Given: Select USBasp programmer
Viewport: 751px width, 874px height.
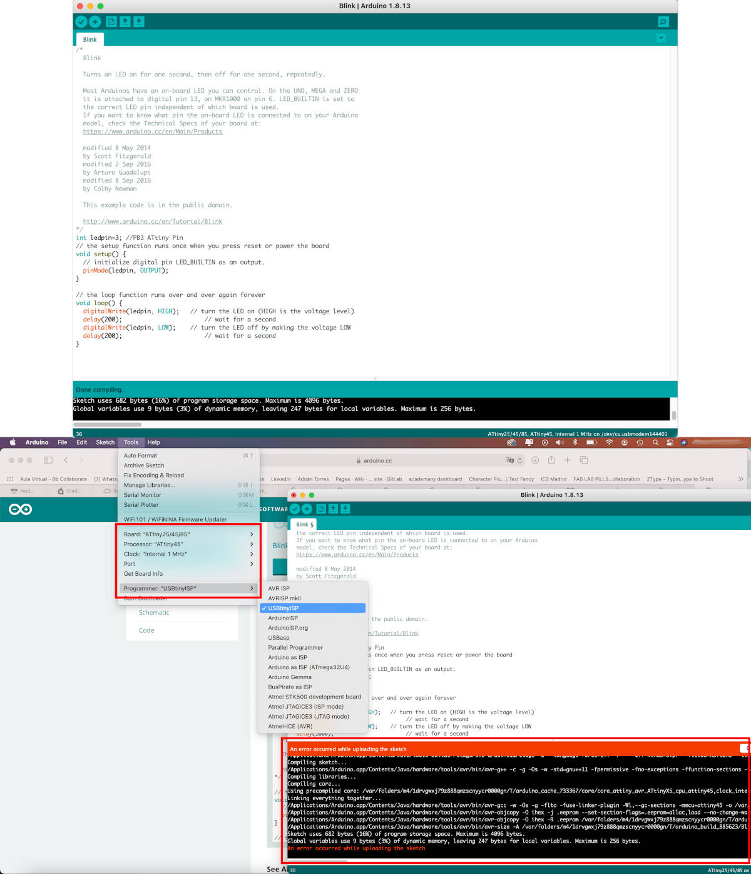Looking at the screenshot, I should [x=313, y=638].
